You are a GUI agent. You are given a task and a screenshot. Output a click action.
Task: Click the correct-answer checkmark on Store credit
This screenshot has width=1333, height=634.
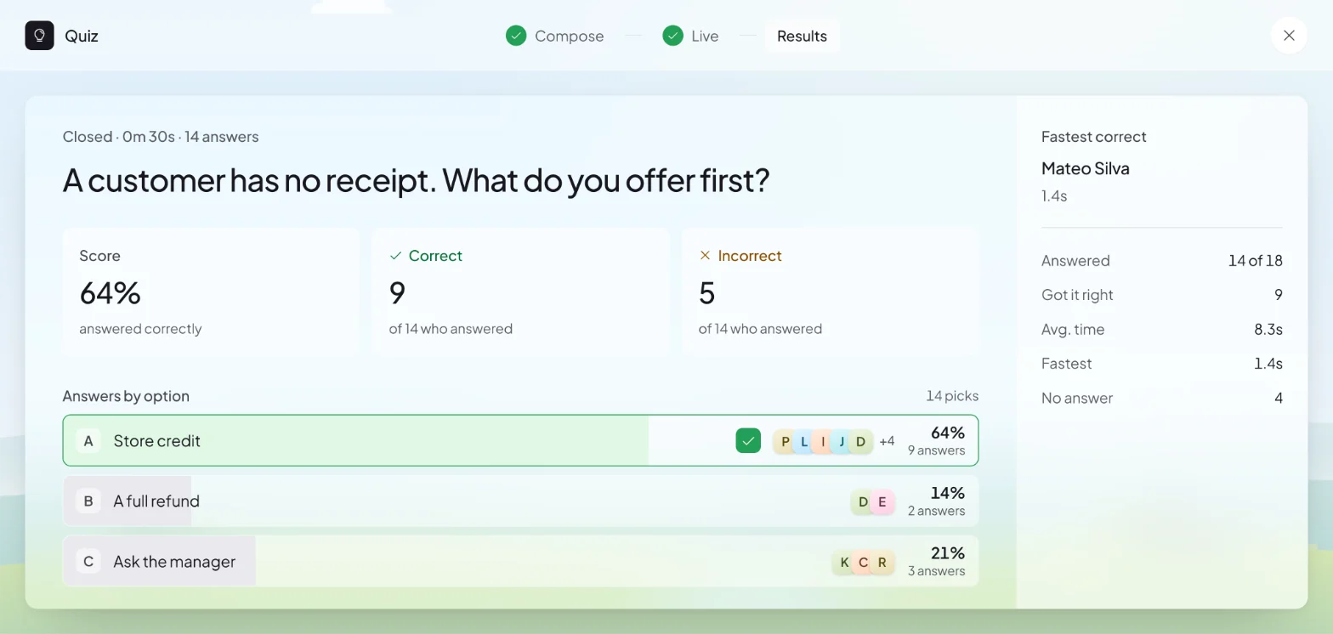(748, 440)
